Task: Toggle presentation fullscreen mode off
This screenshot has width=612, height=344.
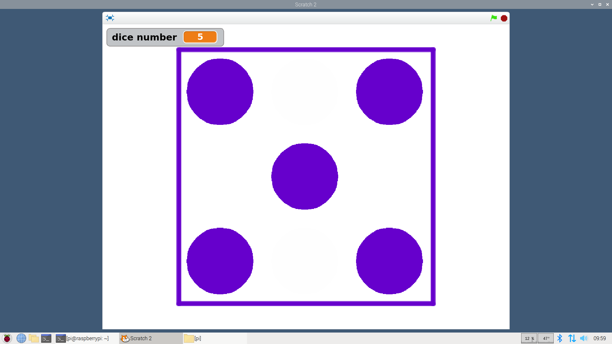Action: point(110,18)
